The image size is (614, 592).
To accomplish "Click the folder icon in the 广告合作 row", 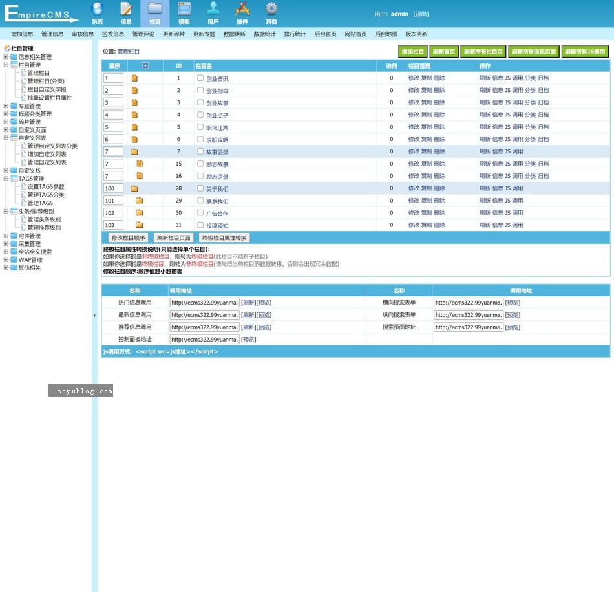I will click(140, 212).
